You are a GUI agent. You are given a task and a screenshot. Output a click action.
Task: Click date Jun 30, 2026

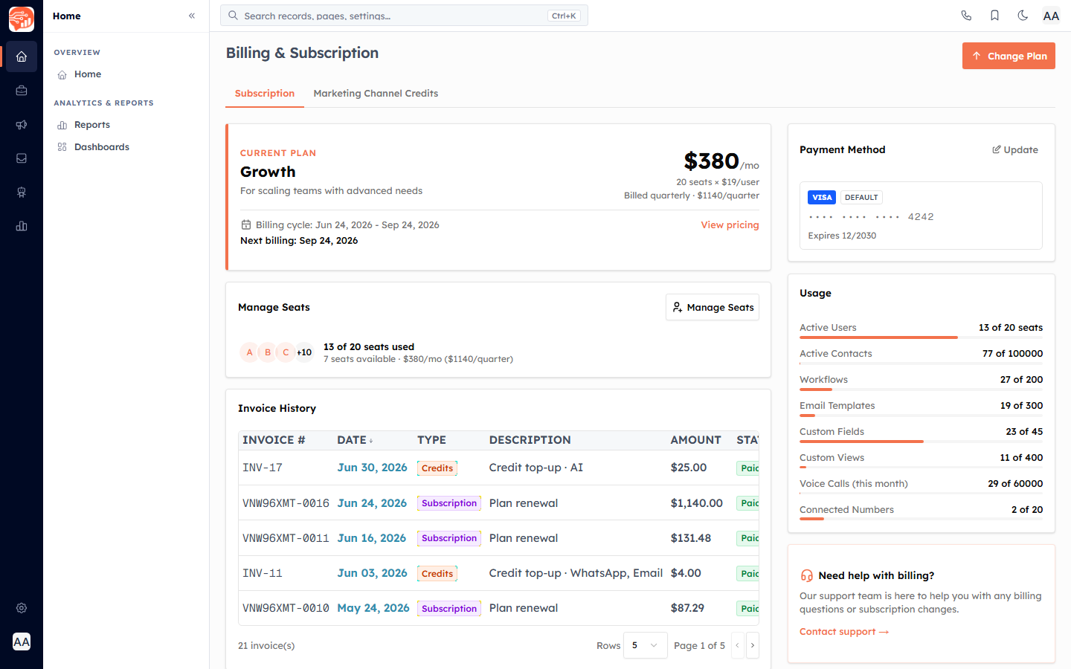(x=372, y=468)
